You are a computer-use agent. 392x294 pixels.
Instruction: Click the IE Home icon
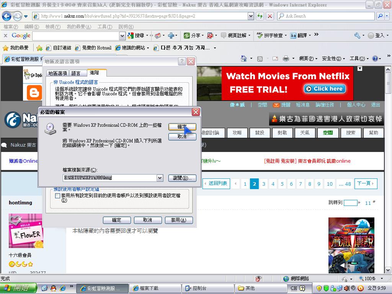pos(244,59)
